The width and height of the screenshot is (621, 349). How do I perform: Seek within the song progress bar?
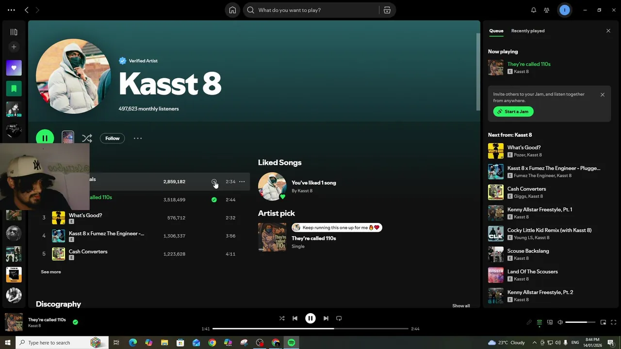click(310, 329)
